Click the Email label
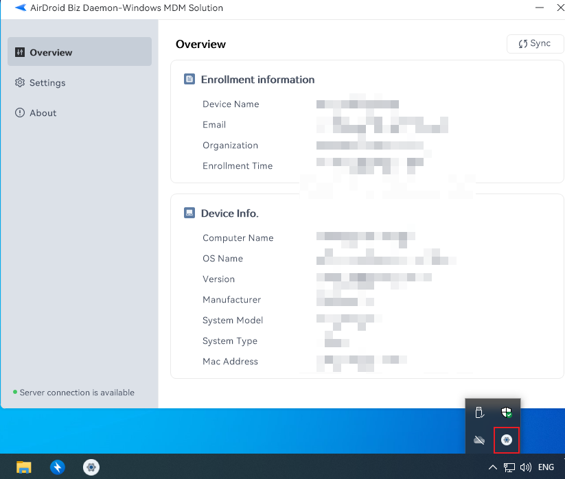The width and height of the screenshot is (565, 479). point(214,125)
